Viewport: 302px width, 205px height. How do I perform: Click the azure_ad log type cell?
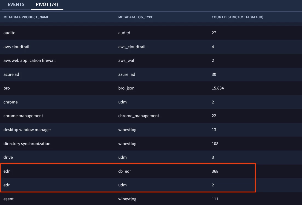coord(126,74)
